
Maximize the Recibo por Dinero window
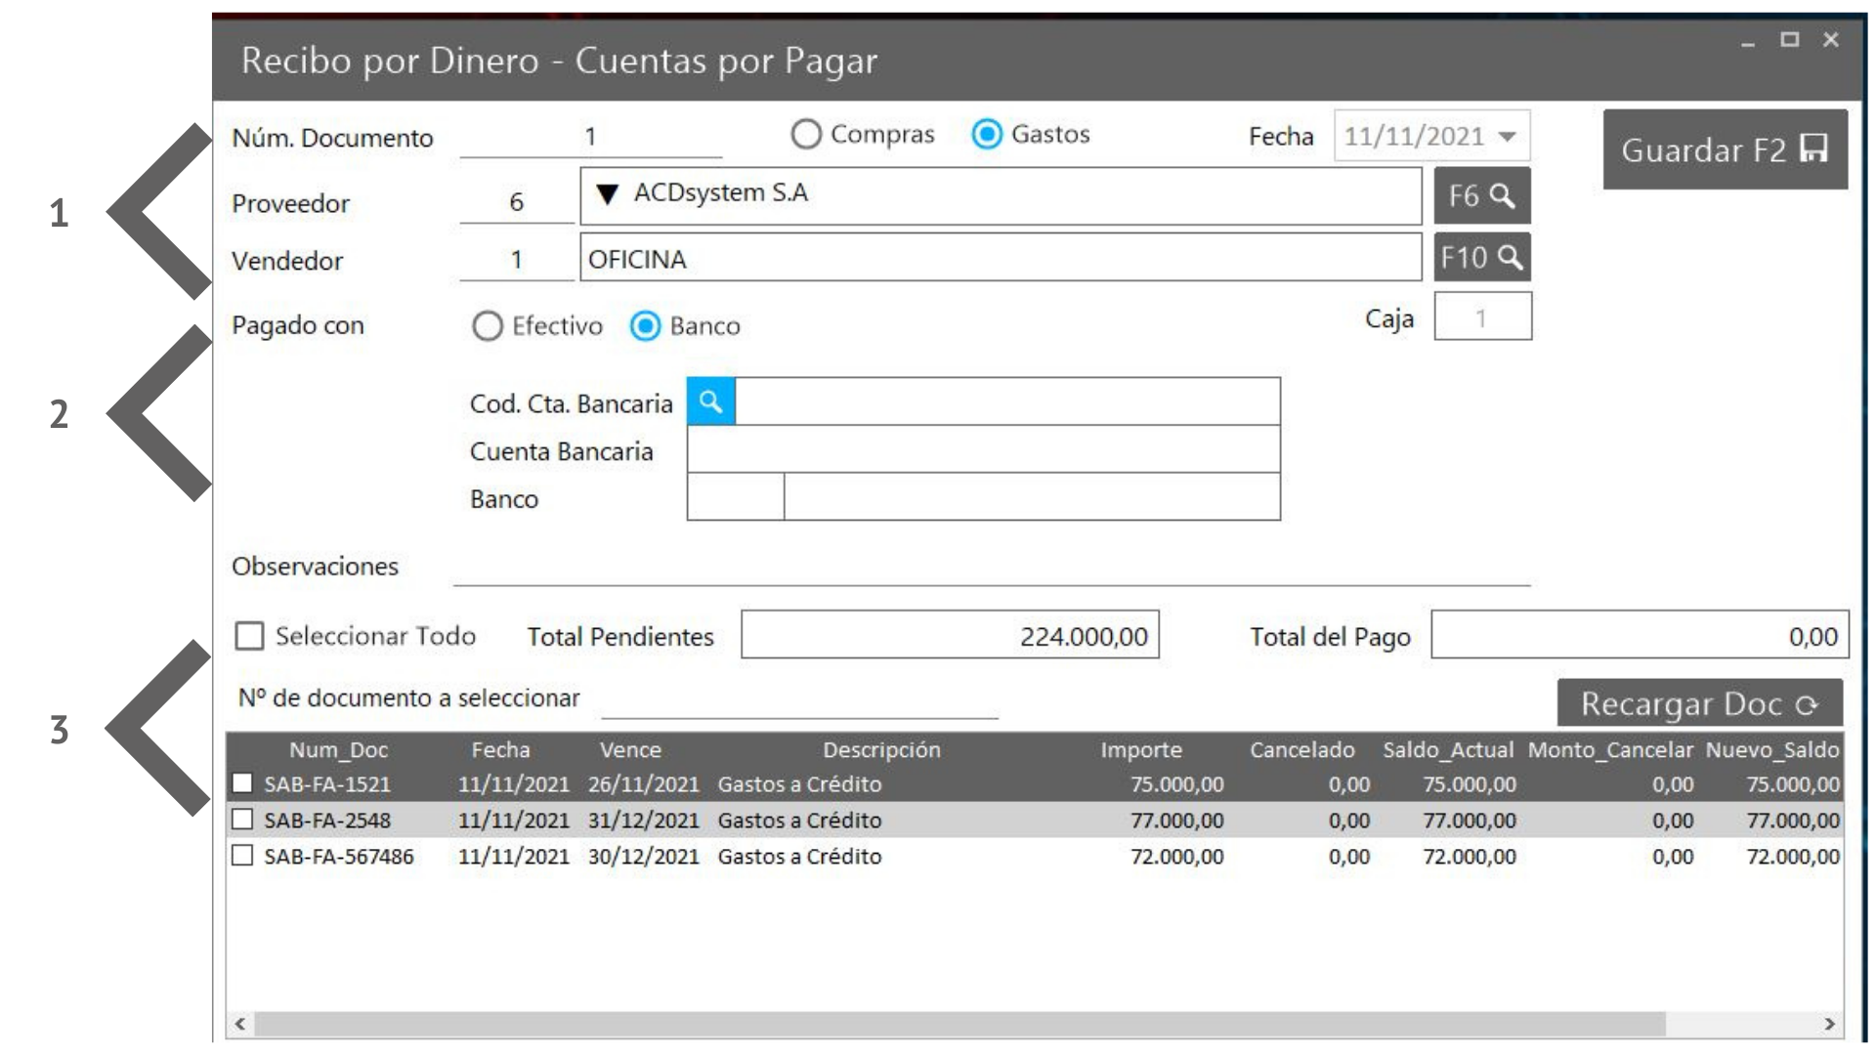[x=1789, y=40]
